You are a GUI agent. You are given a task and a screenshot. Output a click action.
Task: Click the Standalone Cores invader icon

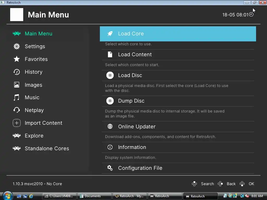[17, 148]
